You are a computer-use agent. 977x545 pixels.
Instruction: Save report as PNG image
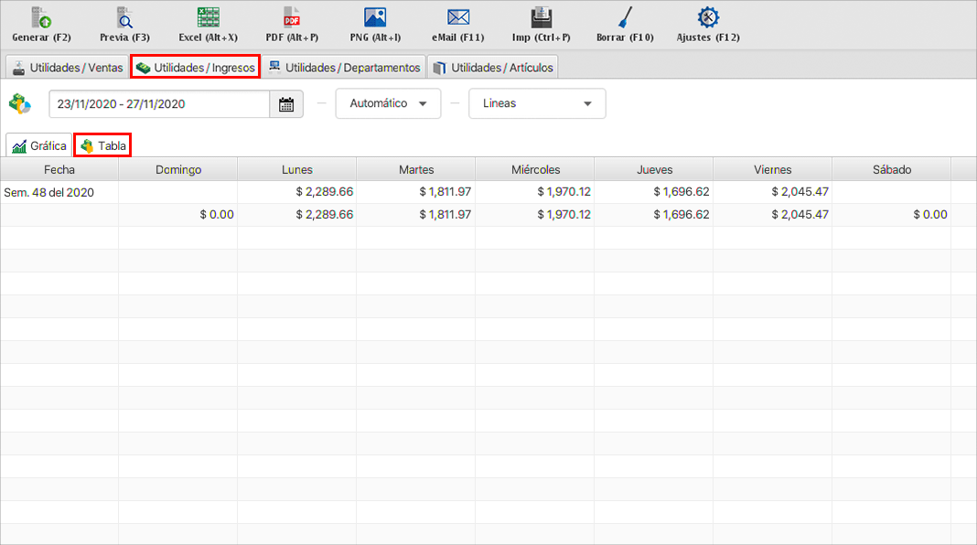[375, 18]
